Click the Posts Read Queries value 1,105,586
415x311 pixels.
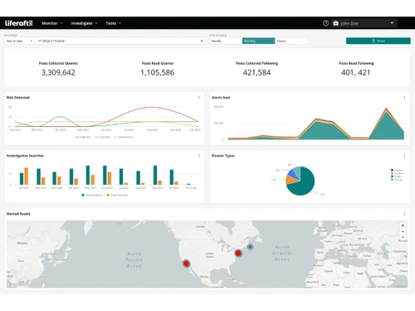coord(158,73)
